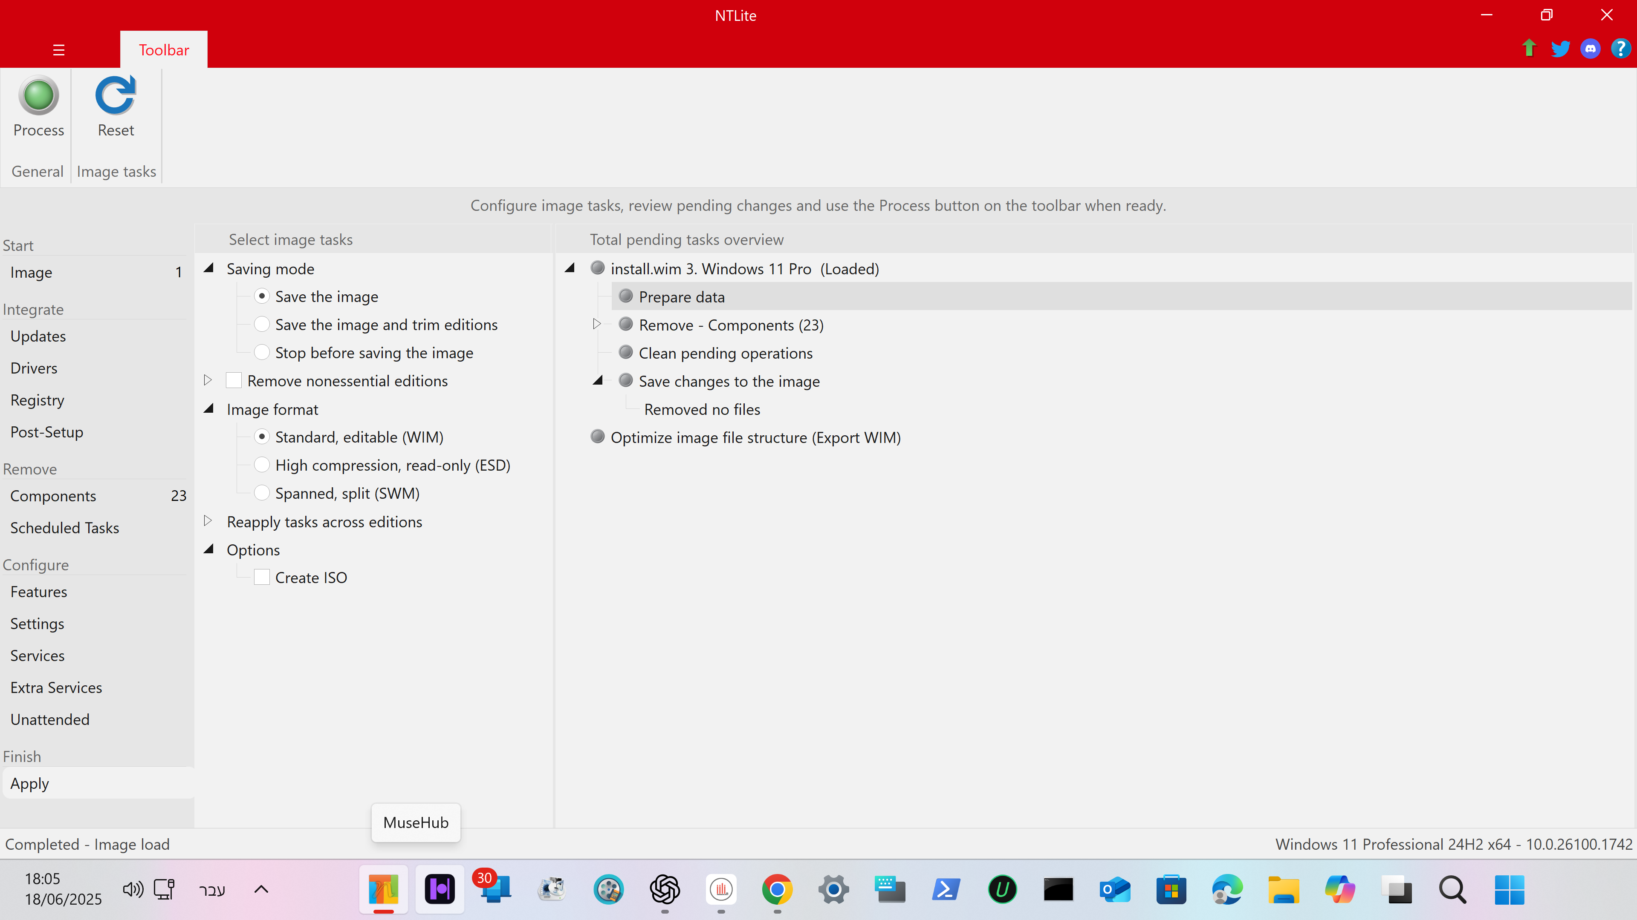Viewport: 1637px width, 920px height.
Task: Open the Twitter bird link icon
Action: (1560, 48)
